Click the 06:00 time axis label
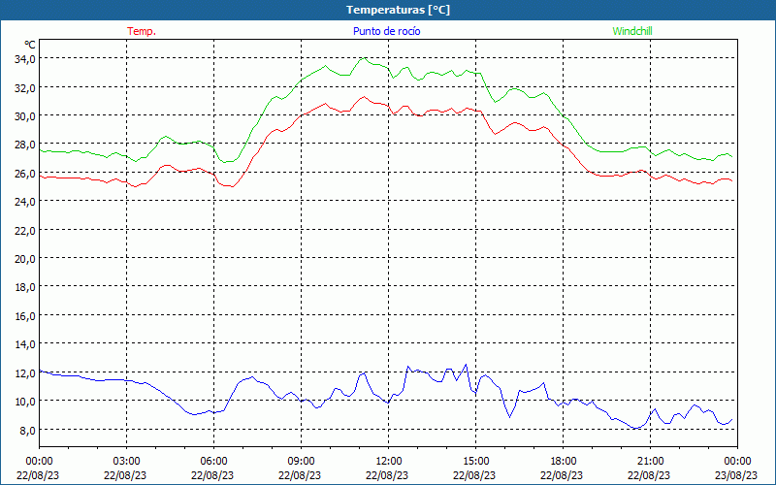Image resolution: width=776 pixels, height=485 pixels. pos(213,462)
